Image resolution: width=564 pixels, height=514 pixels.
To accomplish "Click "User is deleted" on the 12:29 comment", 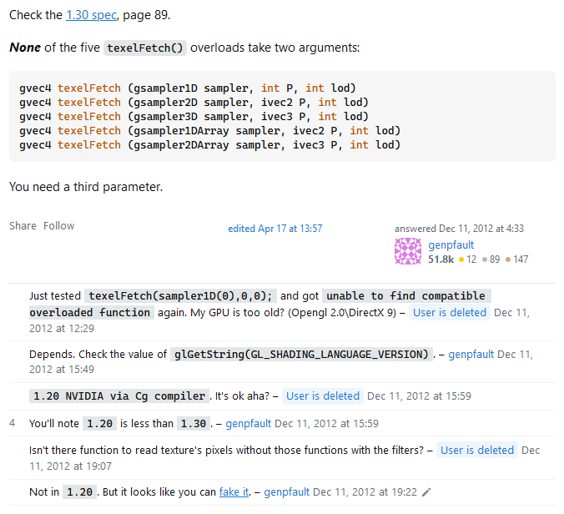I will (450, 313).
